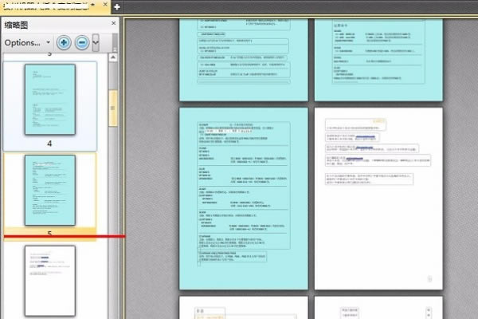The image size is (478, 319).
Task: Open a new tab with the plus button
Action: (117, 6)
